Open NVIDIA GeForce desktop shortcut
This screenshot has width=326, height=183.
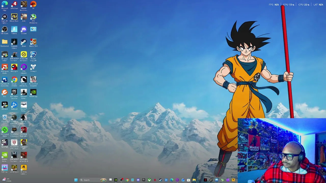(x=5, y=157)
